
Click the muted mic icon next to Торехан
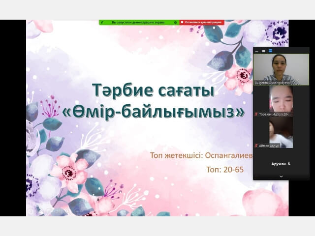click(256, 114)
